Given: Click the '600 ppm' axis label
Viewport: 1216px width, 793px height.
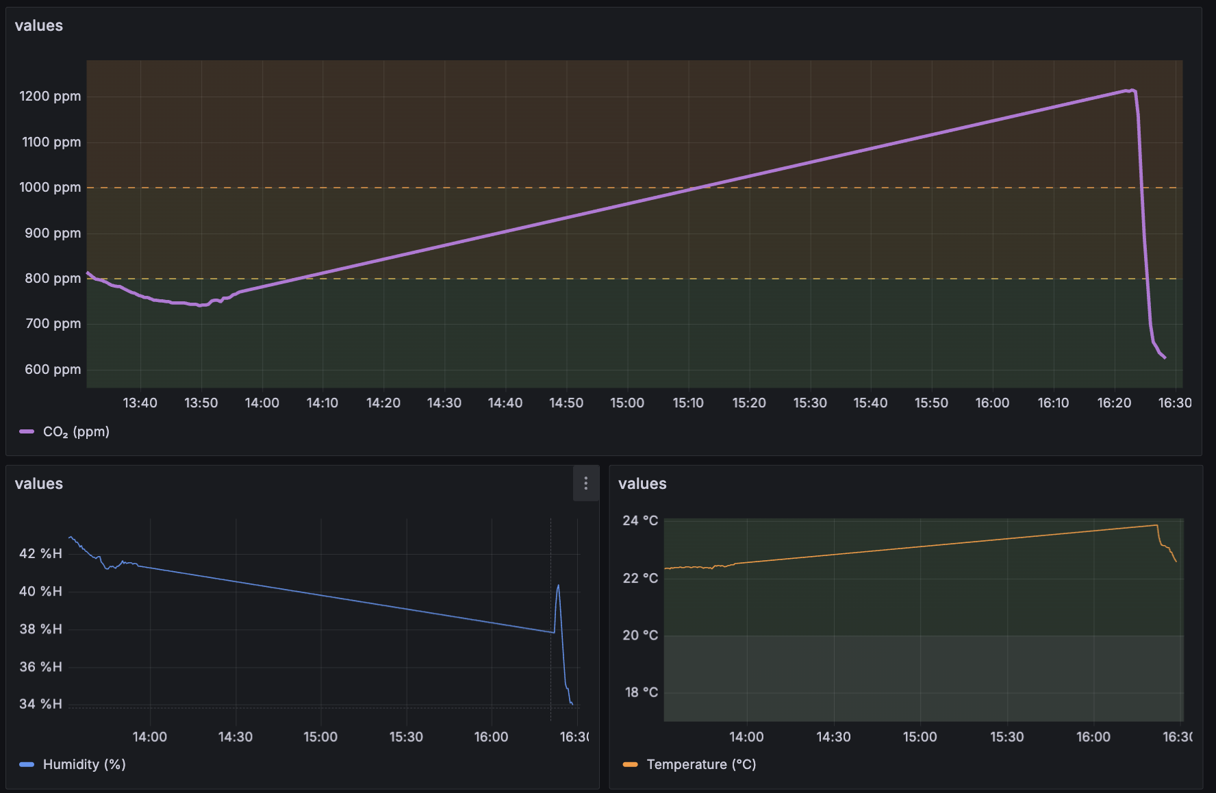Looking at the screenshot, I should (53, 369).
